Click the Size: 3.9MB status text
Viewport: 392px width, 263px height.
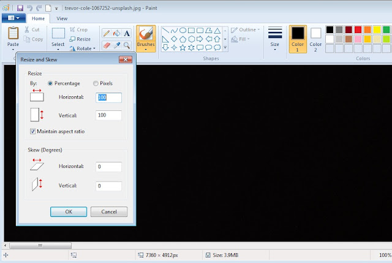click(225, 255)
